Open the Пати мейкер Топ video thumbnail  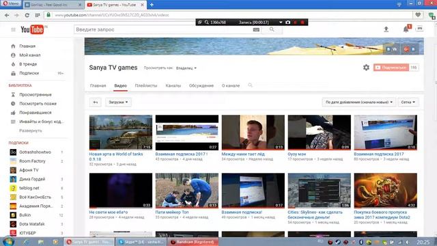(187, 191)
